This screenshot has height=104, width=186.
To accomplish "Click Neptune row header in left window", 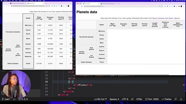I will (28, 57).
